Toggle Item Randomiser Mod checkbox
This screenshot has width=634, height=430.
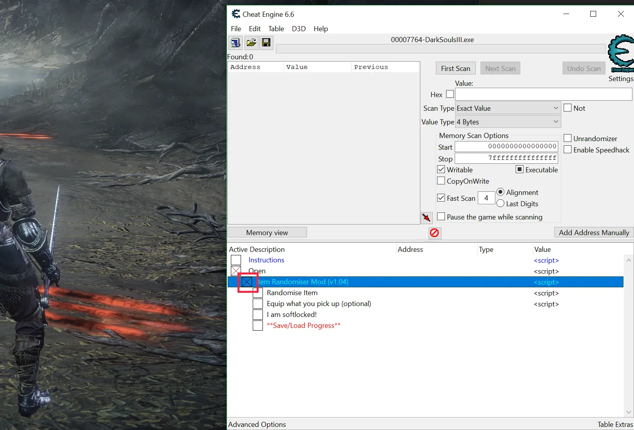coord(247,281)
